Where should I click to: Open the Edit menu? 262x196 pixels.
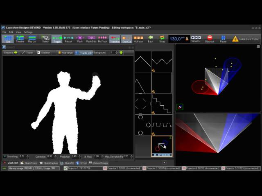point(11,32)
